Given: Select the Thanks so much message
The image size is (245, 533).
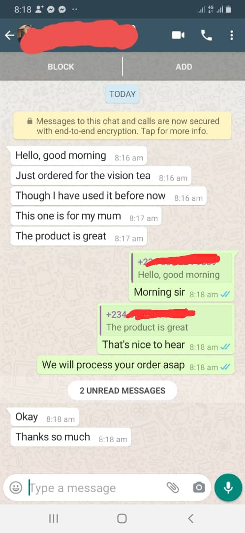Looking at the screenshot, I should [x=71, y=437].
